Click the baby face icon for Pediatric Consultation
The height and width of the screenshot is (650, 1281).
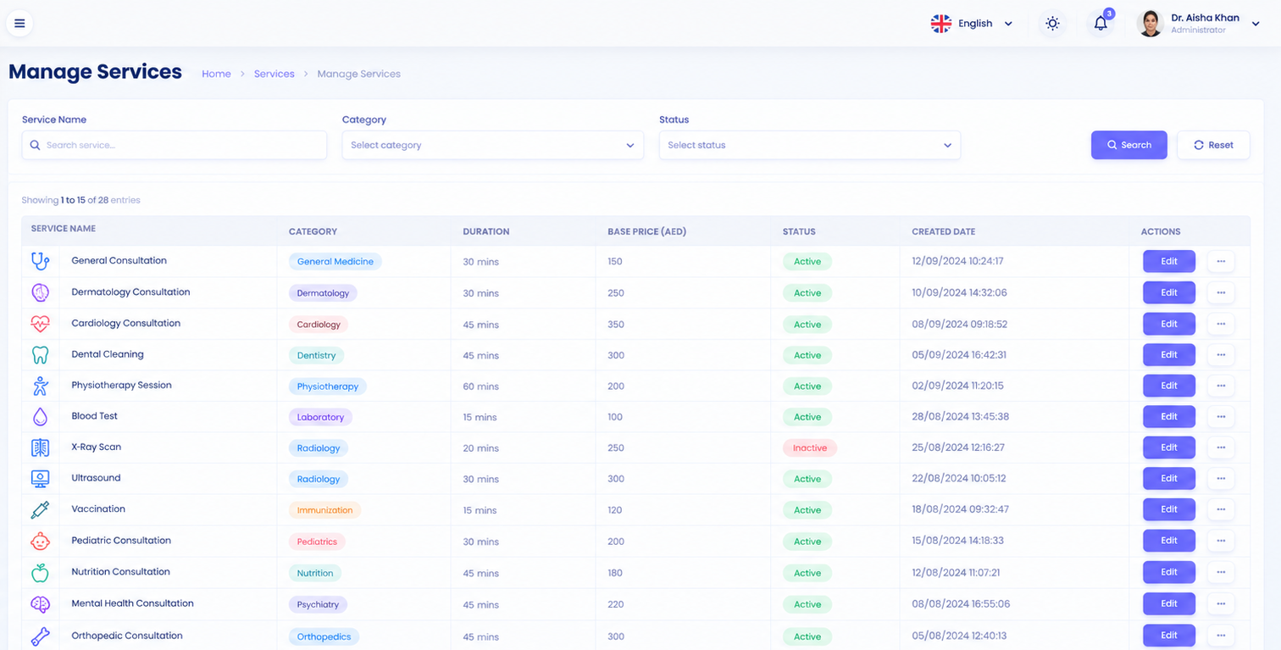click(x=40, y=541)
